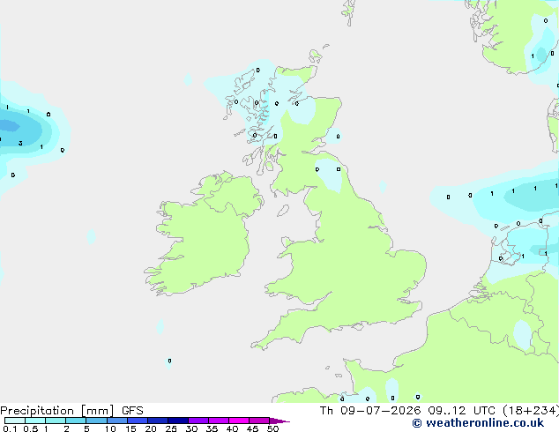Pick the 15–20 mm legend color box
The height and width of the screenshot is (432, 559).
point(138,421)
